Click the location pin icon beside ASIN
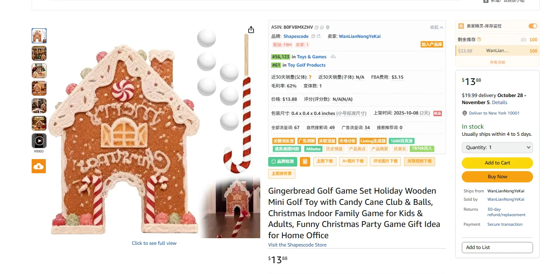558x274 pixels. [x=328, y=27]
